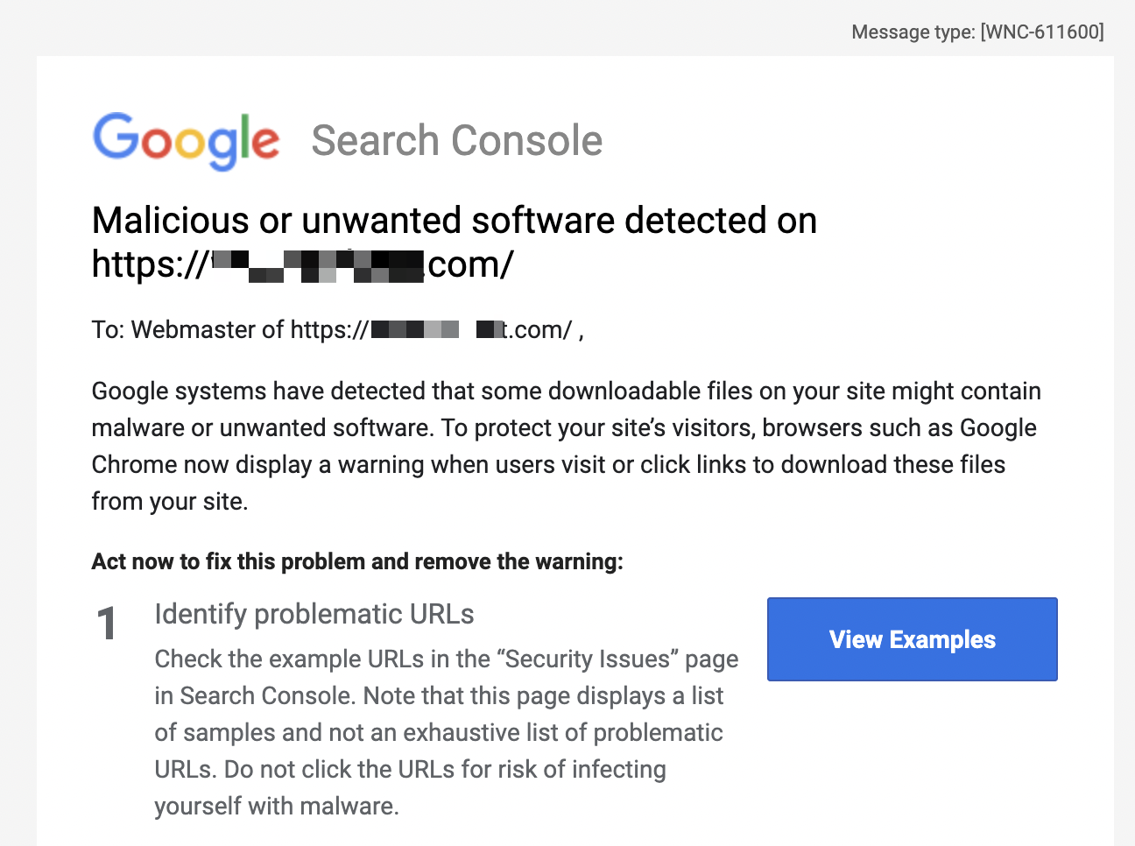Click the 'Act now to fix this problem' line
The image size is (1135, 846).
357,561
